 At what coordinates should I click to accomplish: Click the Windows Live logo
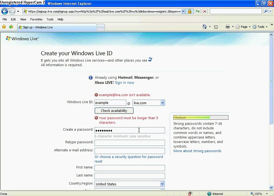tap(22, 38)
